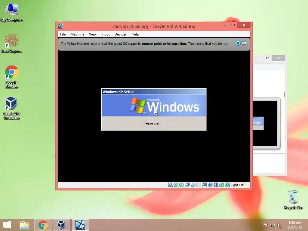
Task: Open the Devices menu
Action: 120,34
